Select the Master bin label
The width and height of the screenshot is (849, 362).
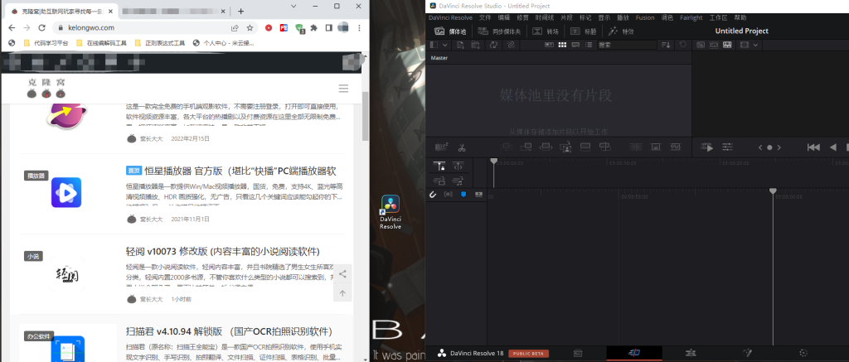tap(439, 58)
